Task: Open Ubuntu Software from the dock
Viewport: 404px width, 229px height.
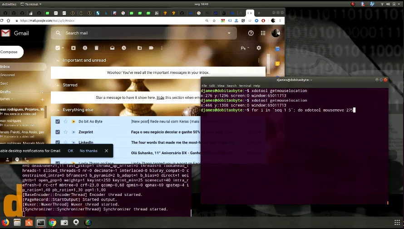Action: point(29,222)
